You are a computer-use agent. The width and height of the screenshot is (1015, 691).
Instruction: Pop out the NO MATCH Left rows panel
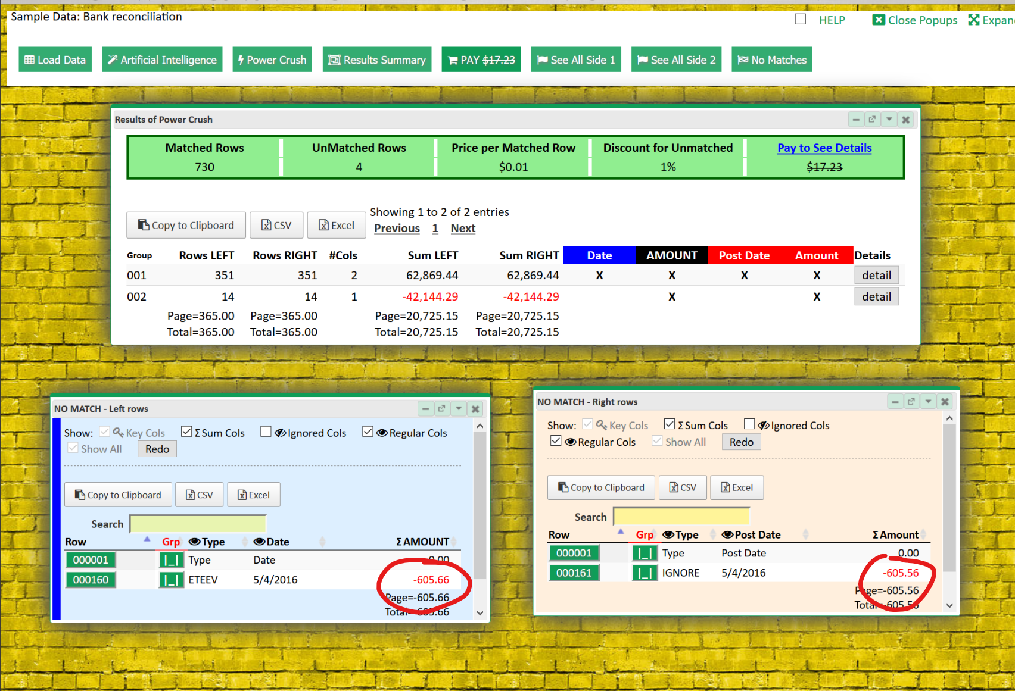(441, 409)
